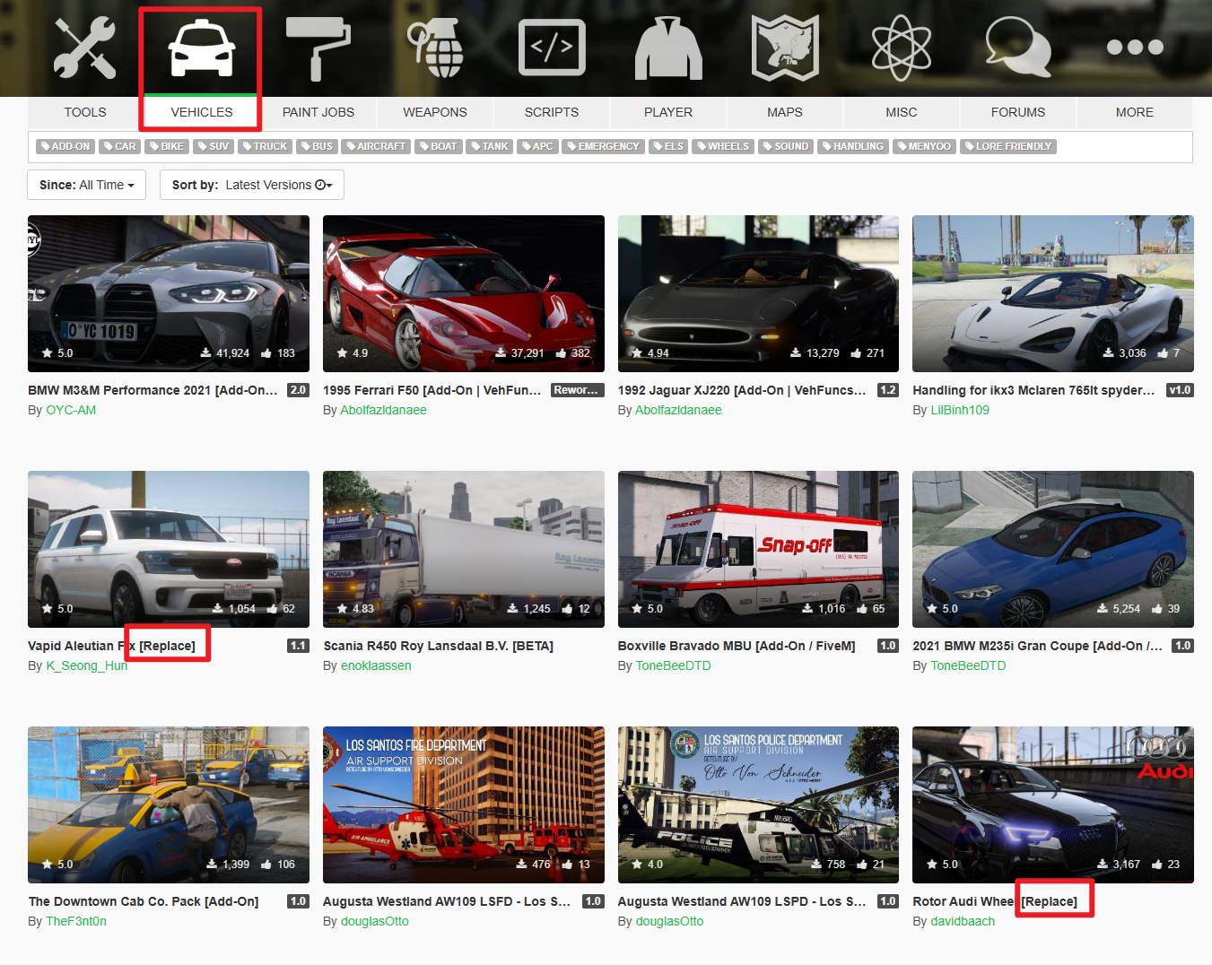Viewport: 1212px width, 965px height.
Task: Filter by the BUS tag
Action: tap(317, 146)
